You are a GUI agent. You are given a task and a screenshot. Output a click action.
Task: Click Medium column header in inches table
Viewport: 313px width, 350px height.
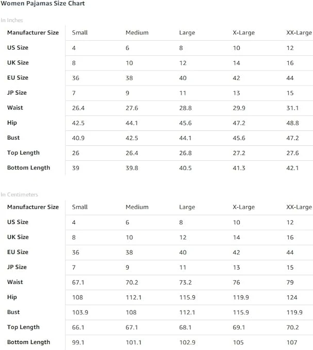click(x=137, y=32)
